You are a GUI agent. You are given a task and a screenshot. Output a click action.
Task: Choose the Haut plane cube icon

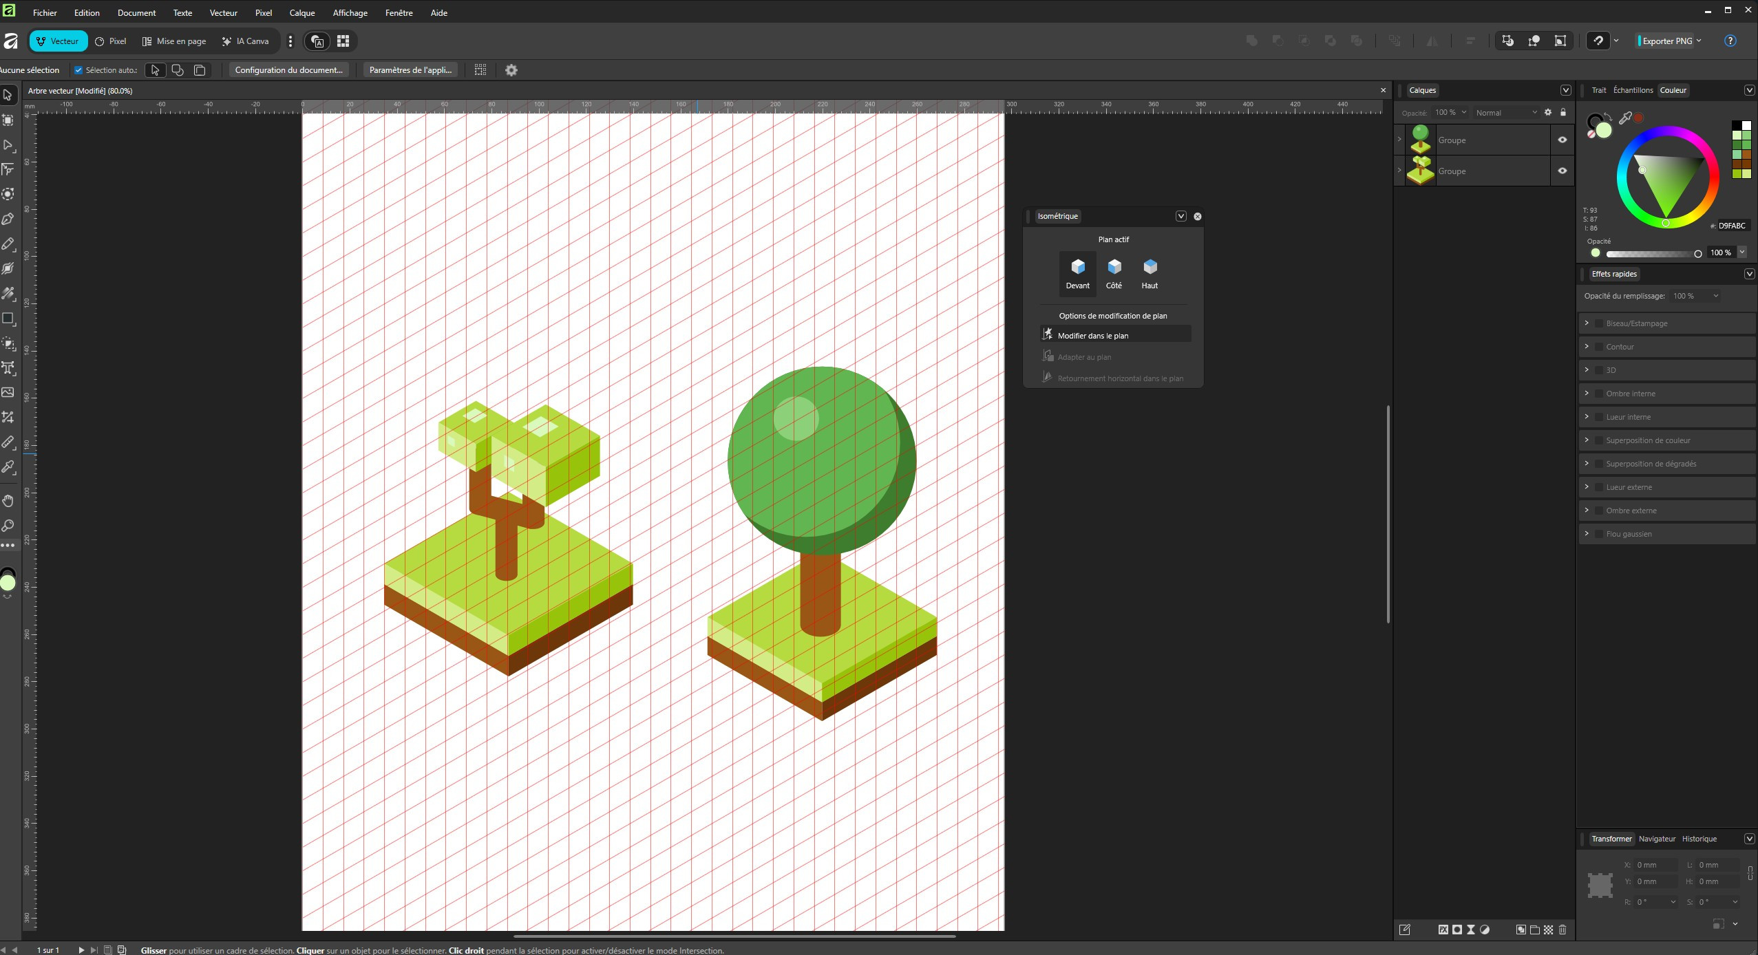coord(1150,267)
